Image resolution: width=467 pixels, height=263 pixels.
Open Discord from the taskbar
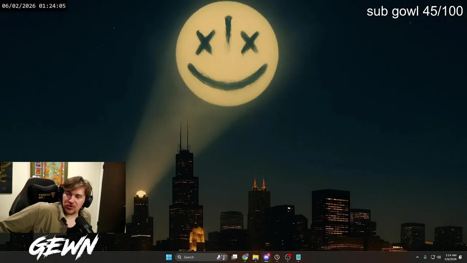click(266, 257)
